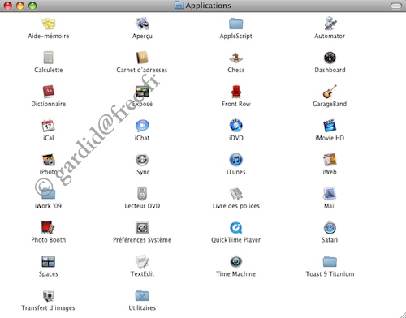Click the Front Row red chair icon
Viewport: 406px width, 318px height.
pyautogui.click(x=236, y=92)
